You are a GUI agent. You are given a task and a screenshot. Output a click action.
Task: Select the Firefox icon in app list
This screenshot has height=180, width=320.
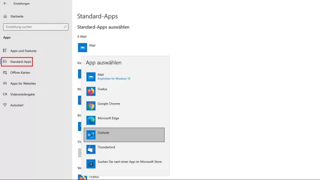pos(91,91)
